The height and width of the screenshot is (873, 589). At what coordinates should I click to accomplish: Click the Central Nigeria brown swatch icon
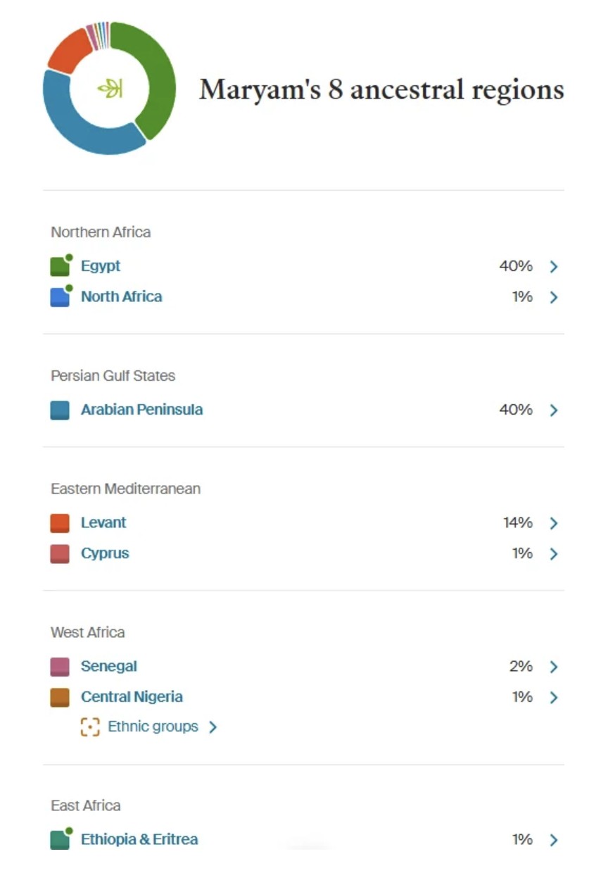coord(60,698)
